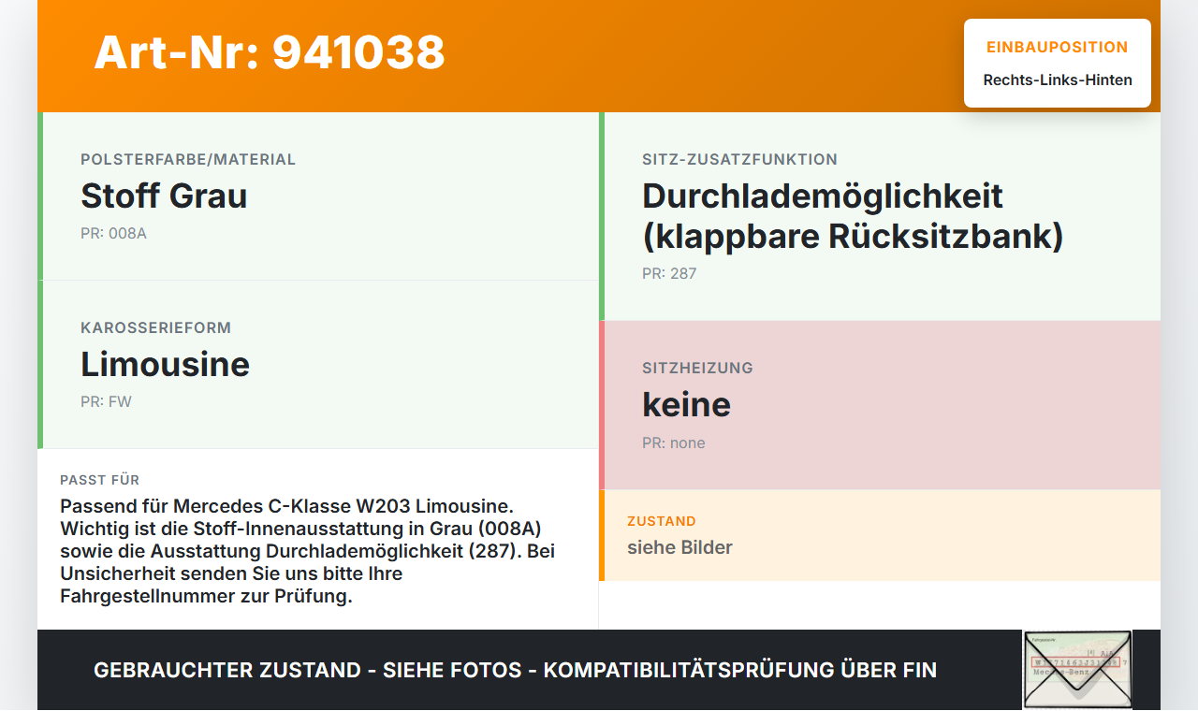
Task: Select the 'siehe Bilder' condition text
Action: [x=679, y=547]
